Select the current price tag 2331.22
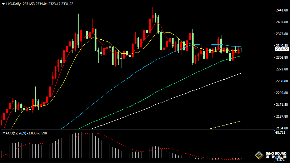This screenshot has width=290, height=163. pyautogui.click(x=282, y=49)
